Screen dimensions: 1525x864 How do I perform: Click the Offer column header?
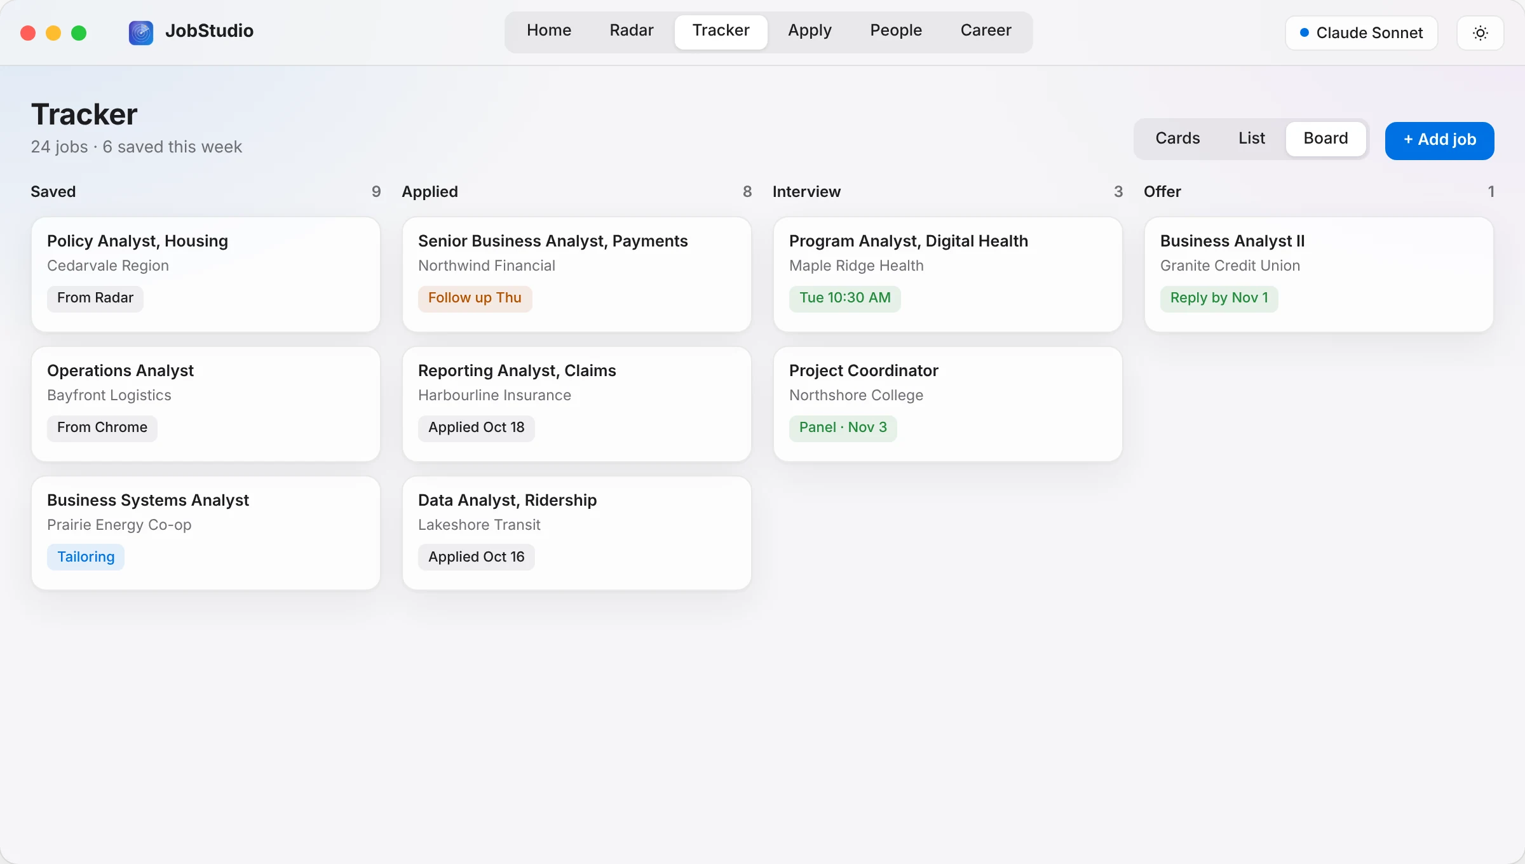[x=1162, y=192]
